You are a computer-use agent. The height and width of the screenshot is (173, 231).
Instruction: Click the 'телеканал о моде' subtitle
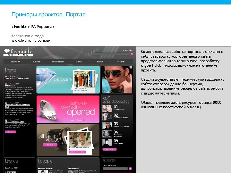coord(28,36)
